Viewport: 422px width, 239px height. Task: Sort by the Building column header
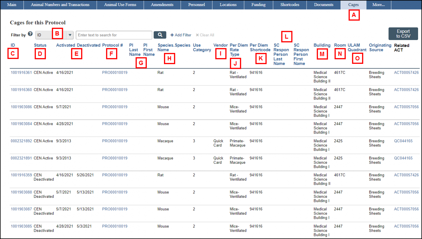point(322,45)
